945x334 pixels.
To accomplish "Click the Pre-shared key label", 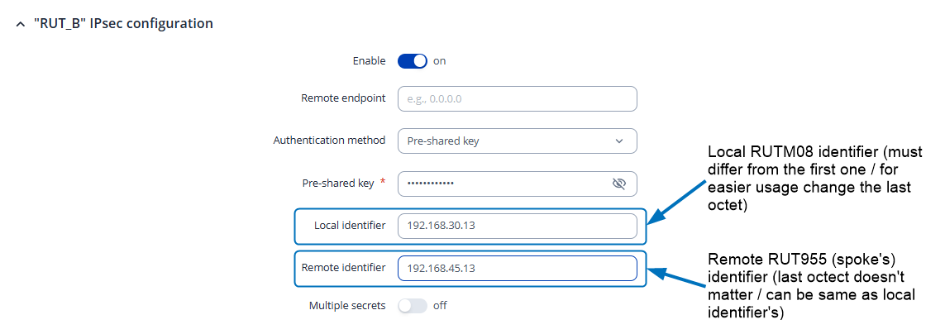I will coord(338,184).
